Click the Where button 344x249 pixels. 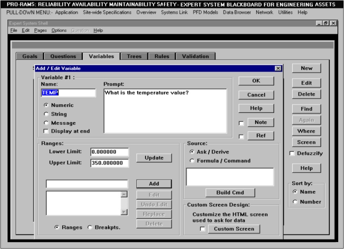click(307, 131)
